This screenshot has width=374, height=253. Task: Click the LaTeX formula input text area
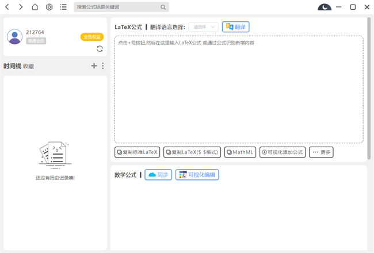[239, 89]
